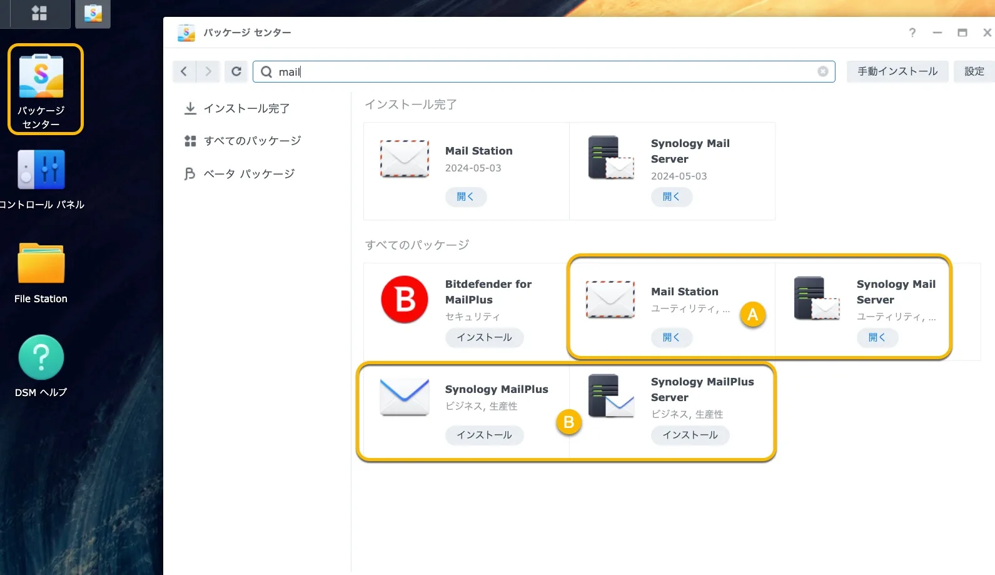
Task: Open the main menu grid icon
Action: click(x=39, y=13)
